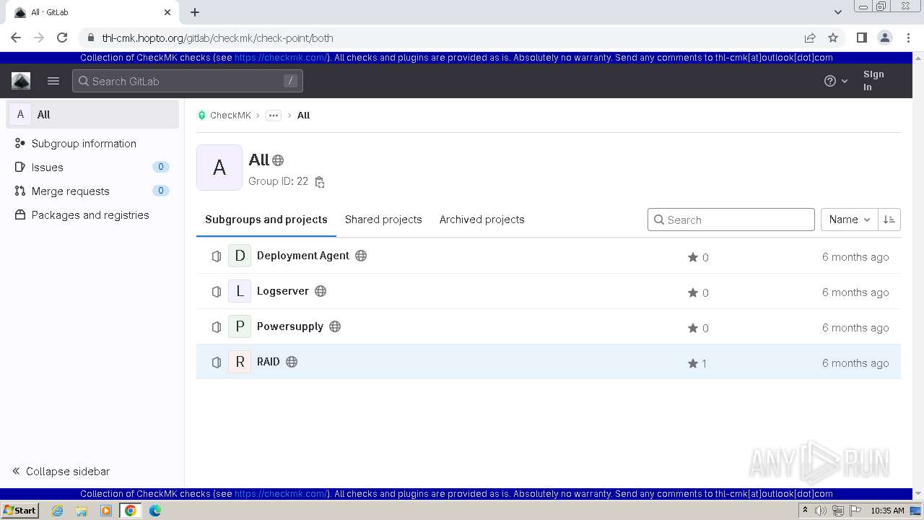This screenshot has width=924, height=520.
Task: Expand the tab search chevron
Action: point(837,12)
